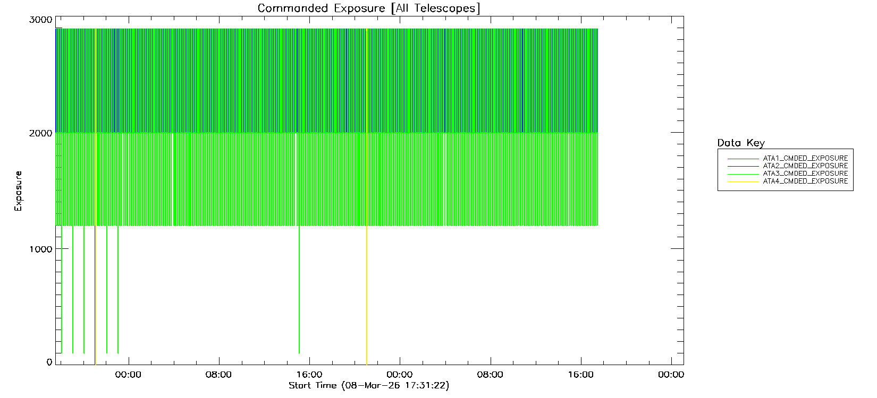Click the Data Key legend heading
The width and height of the screenshot is (877, 398).
(x=740, y=143)
